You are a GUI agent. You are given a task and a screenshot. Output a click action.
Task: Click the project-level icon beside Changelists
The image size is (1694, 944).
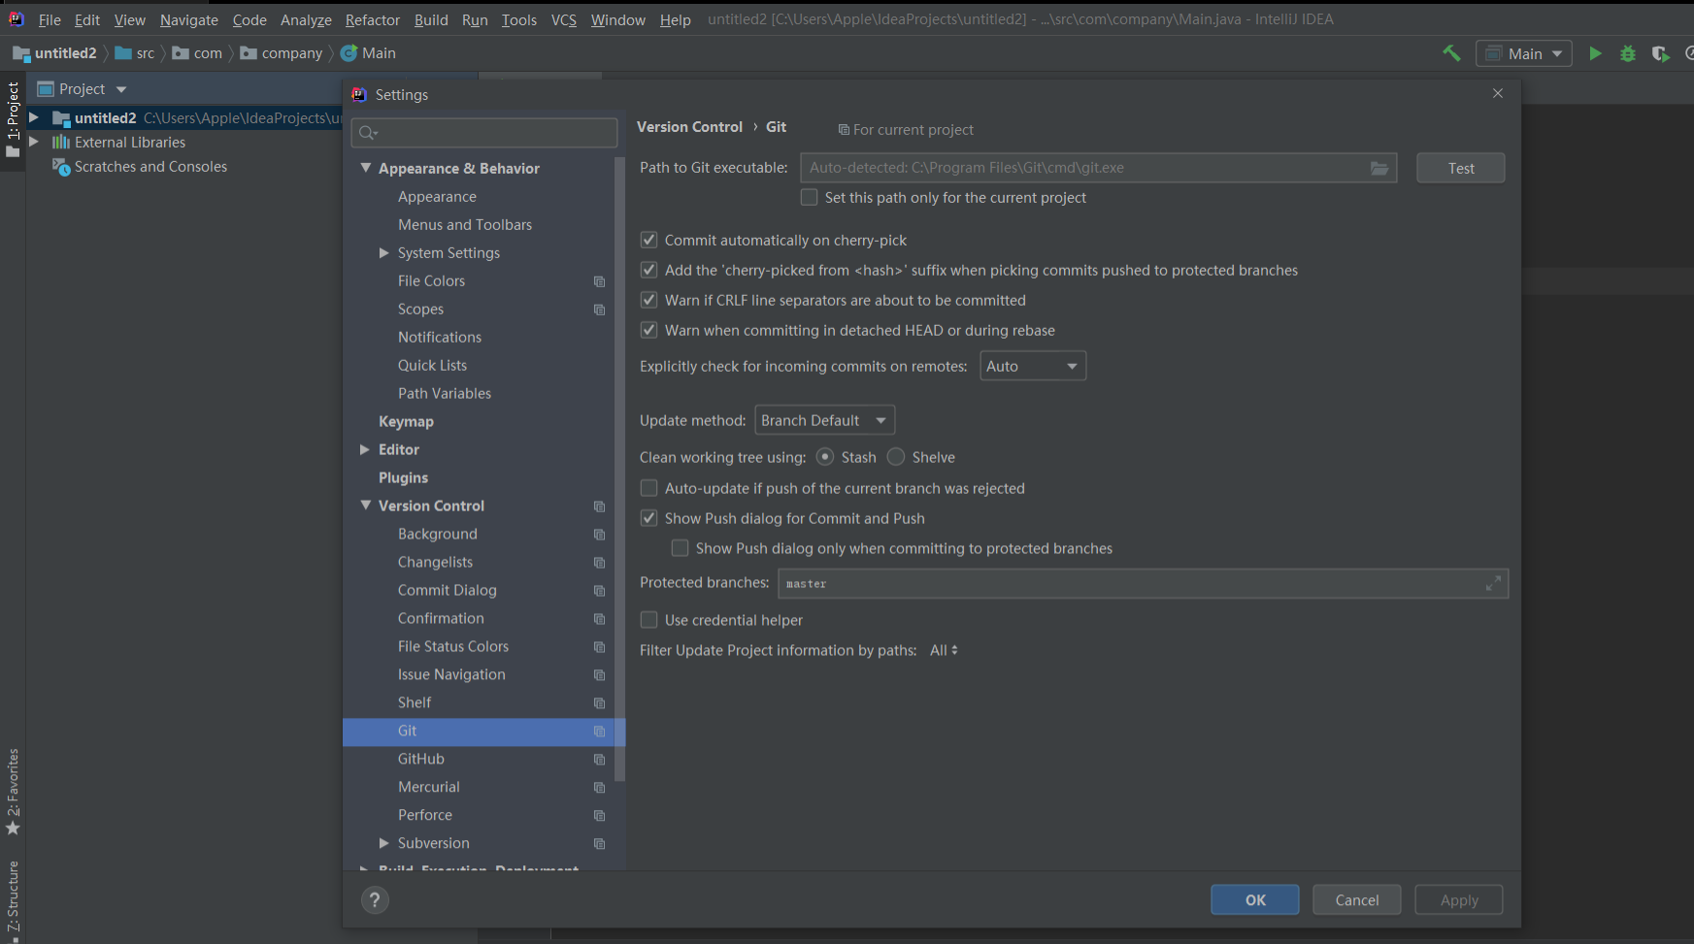coord(599,563)
